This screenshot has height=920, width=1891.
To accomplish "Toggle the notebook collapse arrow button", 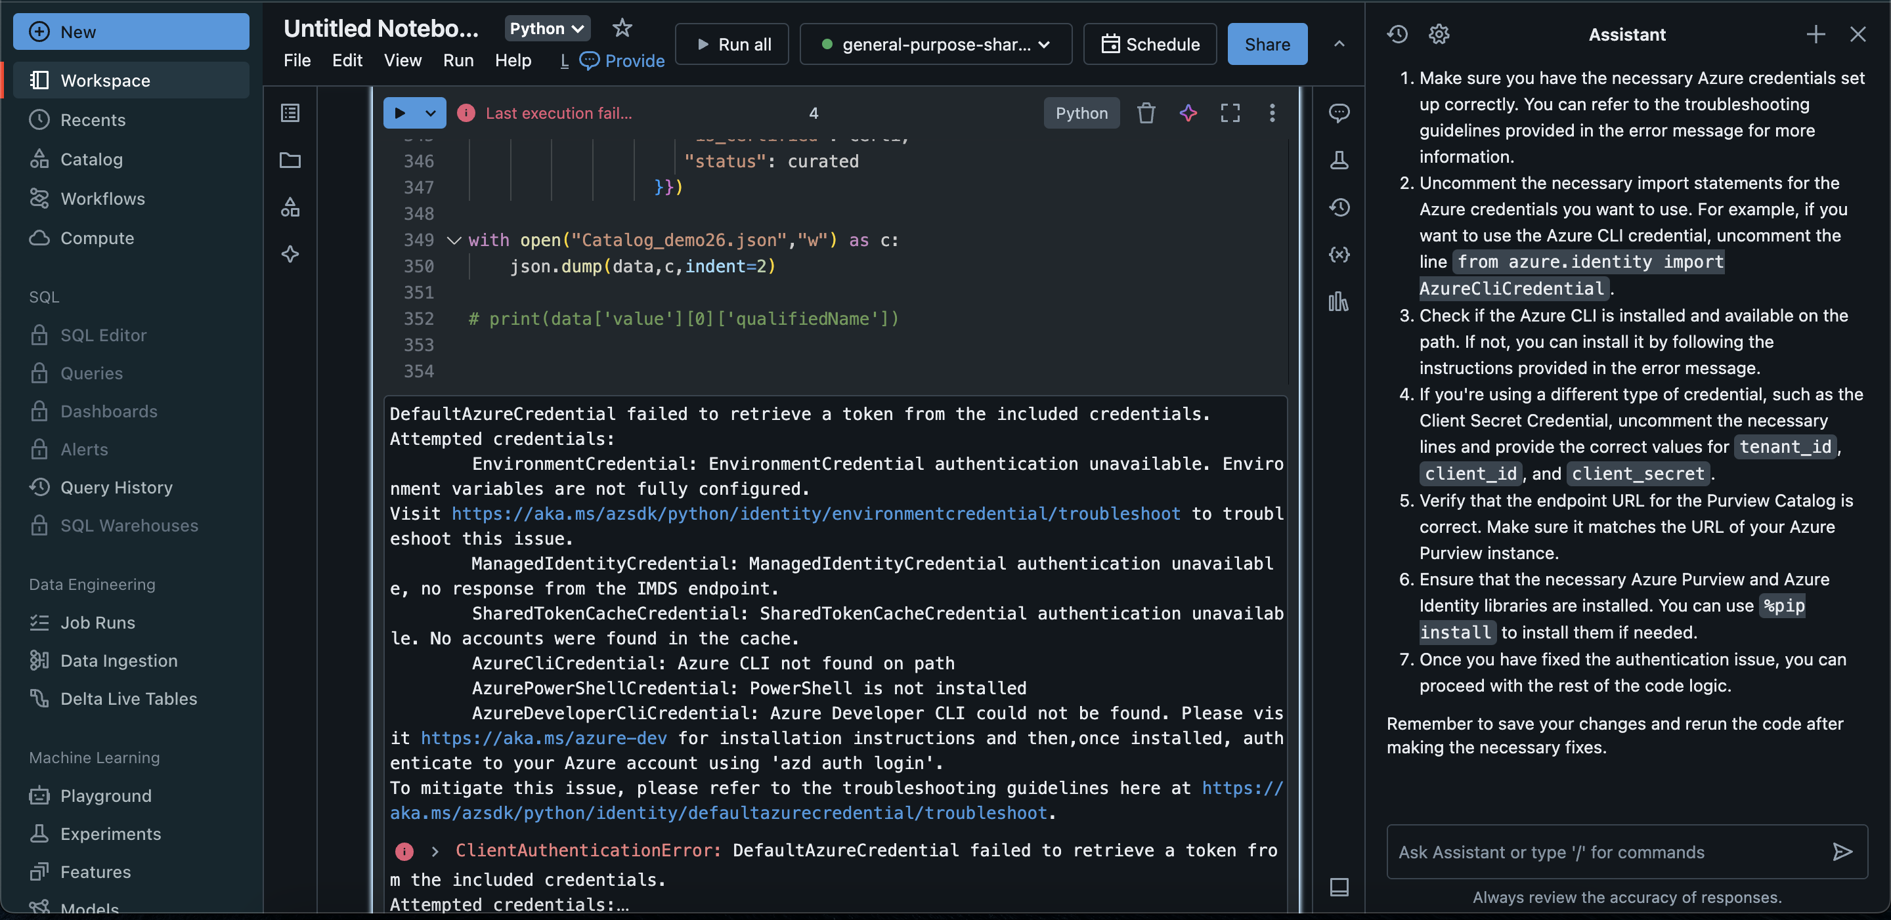I will click(1339, 43).
